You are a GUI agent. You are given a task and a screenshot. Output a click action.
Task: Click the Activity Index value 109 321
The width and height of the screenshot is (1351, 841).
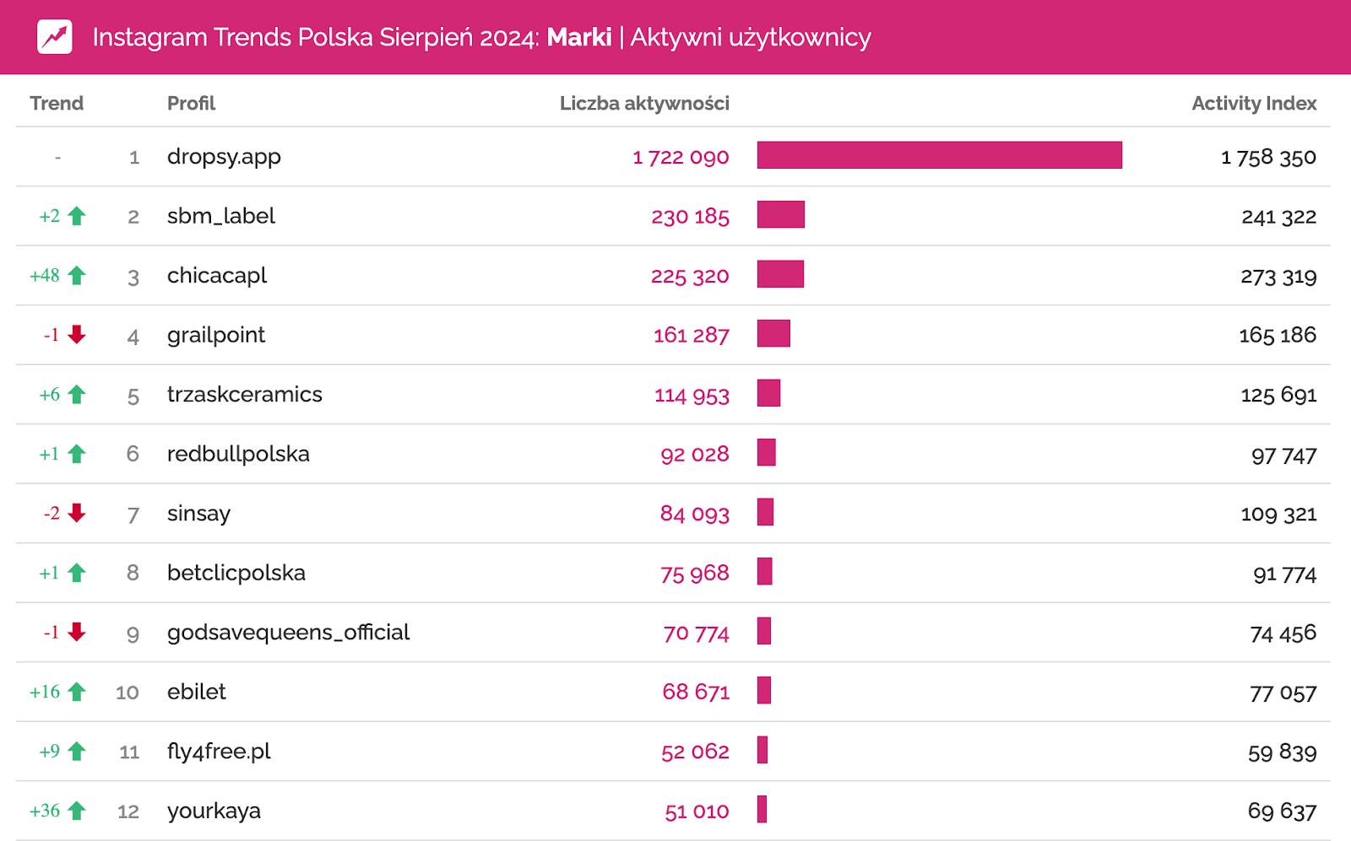[x=1278, y=514]
